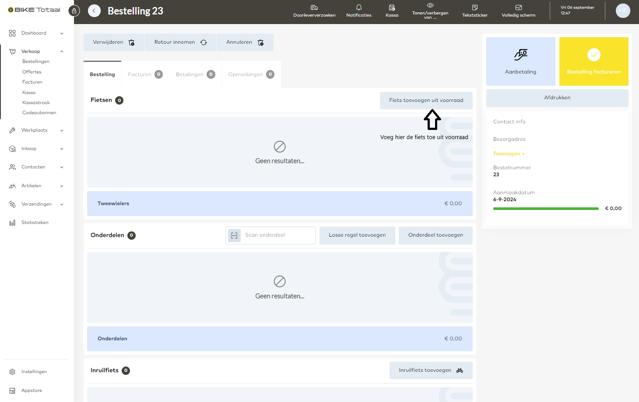Click the back arrow next to Bestelling 23
The height and width of the screenshot is (402, 639).
point(94,11)
